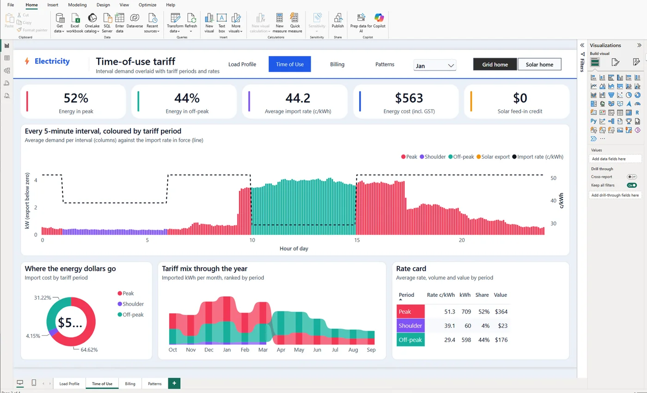Import from an Excel workbook
The height and width of the screenshot is (393, 647).
75,23
